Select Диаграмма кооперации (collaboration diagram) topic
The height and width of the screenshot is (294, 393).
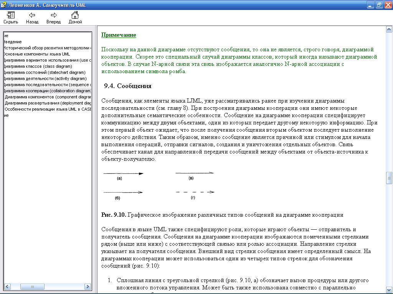click(47, 91)
